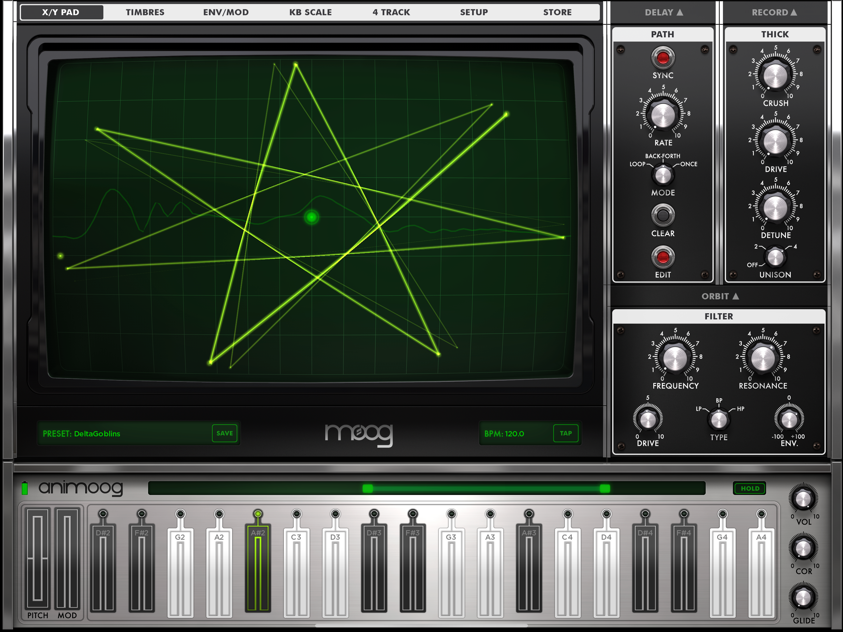Click the filter Frequency knob
Screen dimensions: 843x632
pyautogui.click(x=675, y=358)
